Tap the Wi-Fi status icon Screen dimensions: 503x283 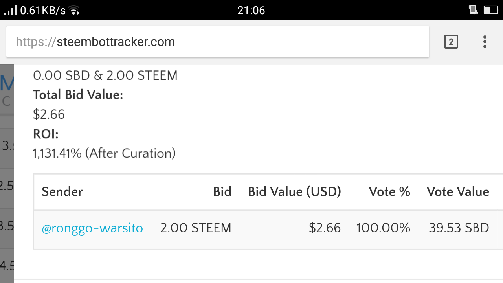[x=74, y=11]
